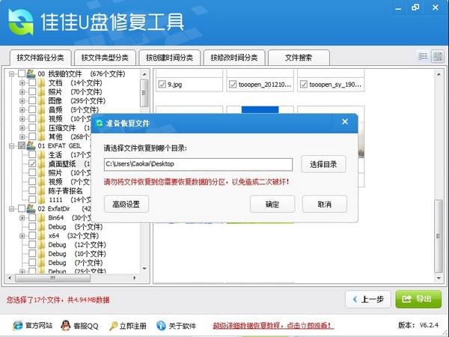This screenshot has height=337, width=449.
Task: Click drive icon of 02 ExfatDir
Action: click(x=31, y=209)
